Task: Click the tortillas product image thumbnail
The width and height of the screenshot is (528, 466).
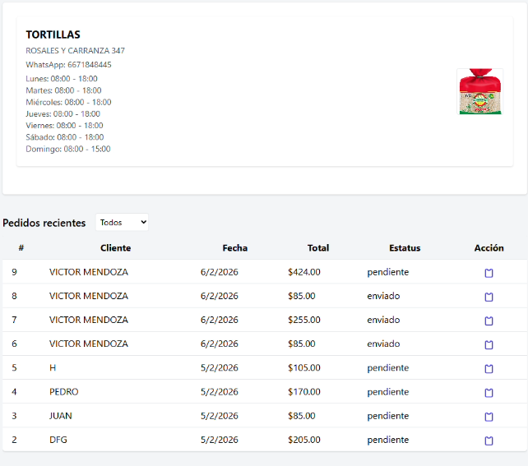Action: pos(479,91)
